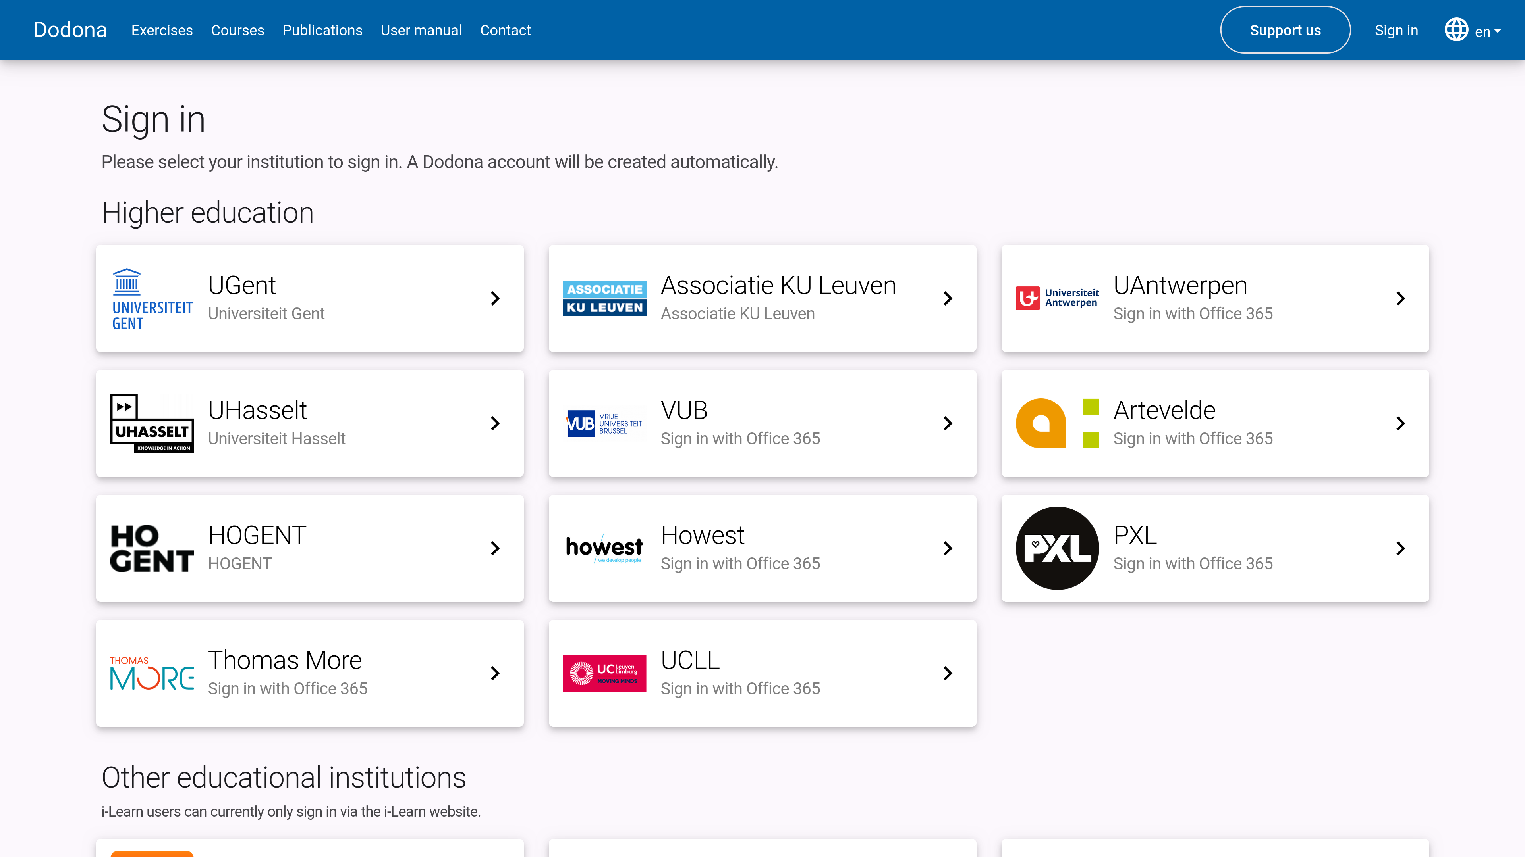This screenshot has width=1525, height=857.
Task: Click the Universiteit Antwerpen logo
Action: 1057,298
